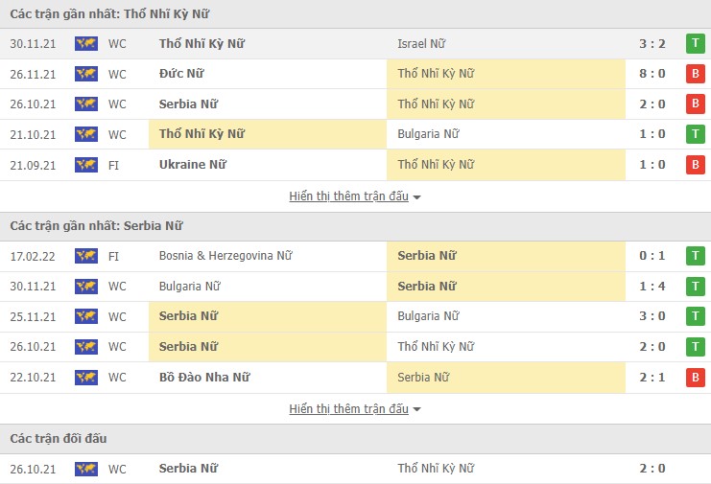This screenshot has height=484, width=711.
Task: Click red B badge on Bồ Đào Nha row
Action: click(694, 378)
